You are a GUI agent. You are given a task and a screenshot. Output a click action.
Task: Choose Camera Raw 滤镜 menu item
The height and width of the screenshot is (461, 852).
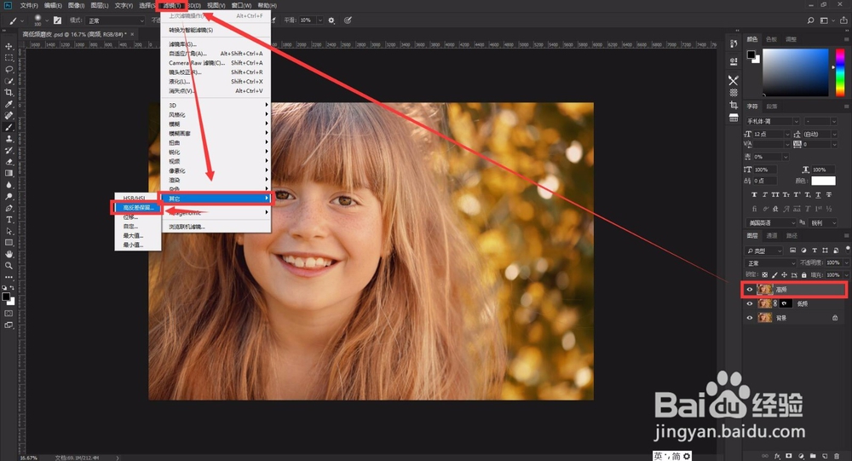(216, 63)
